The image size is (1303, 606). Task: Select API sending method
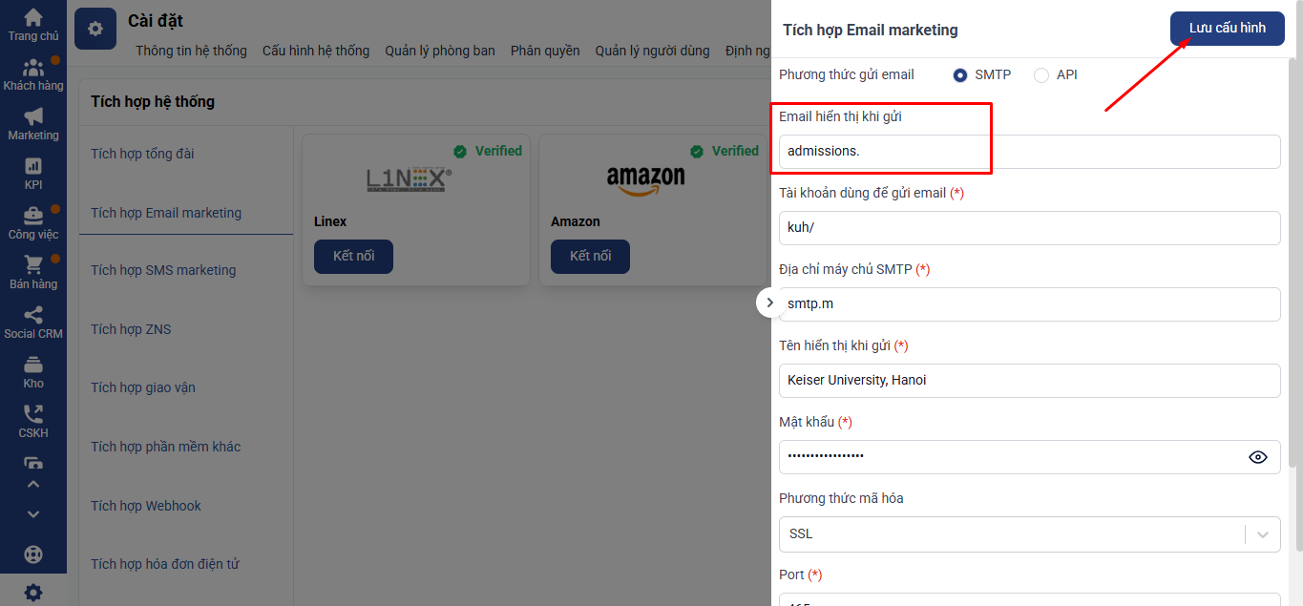click(x=1041, y=74)
